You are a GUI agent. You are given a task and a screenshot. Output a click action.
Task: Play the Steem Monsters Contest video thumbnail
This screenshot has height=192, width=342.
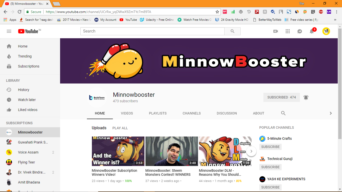click(x=172, y=151)
